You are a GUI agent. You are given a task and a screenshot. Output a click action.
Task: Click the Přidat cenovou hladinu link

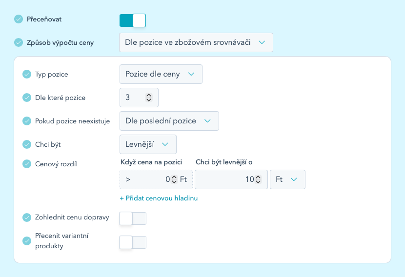pos(159,198)
